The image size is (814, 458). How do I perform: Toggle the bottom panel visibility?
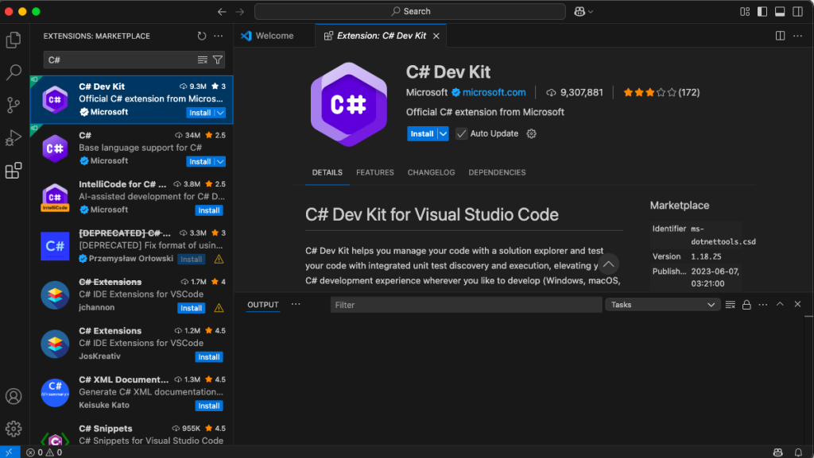click(780, 11)
